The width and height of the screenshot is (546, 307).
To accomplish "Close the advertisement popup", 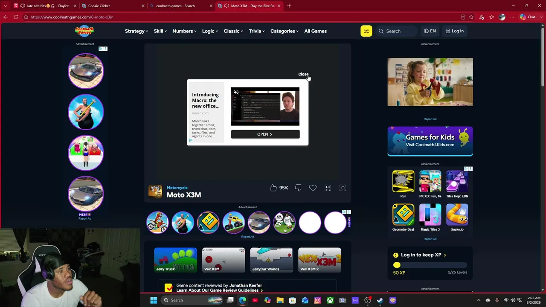I will point(303,74).
